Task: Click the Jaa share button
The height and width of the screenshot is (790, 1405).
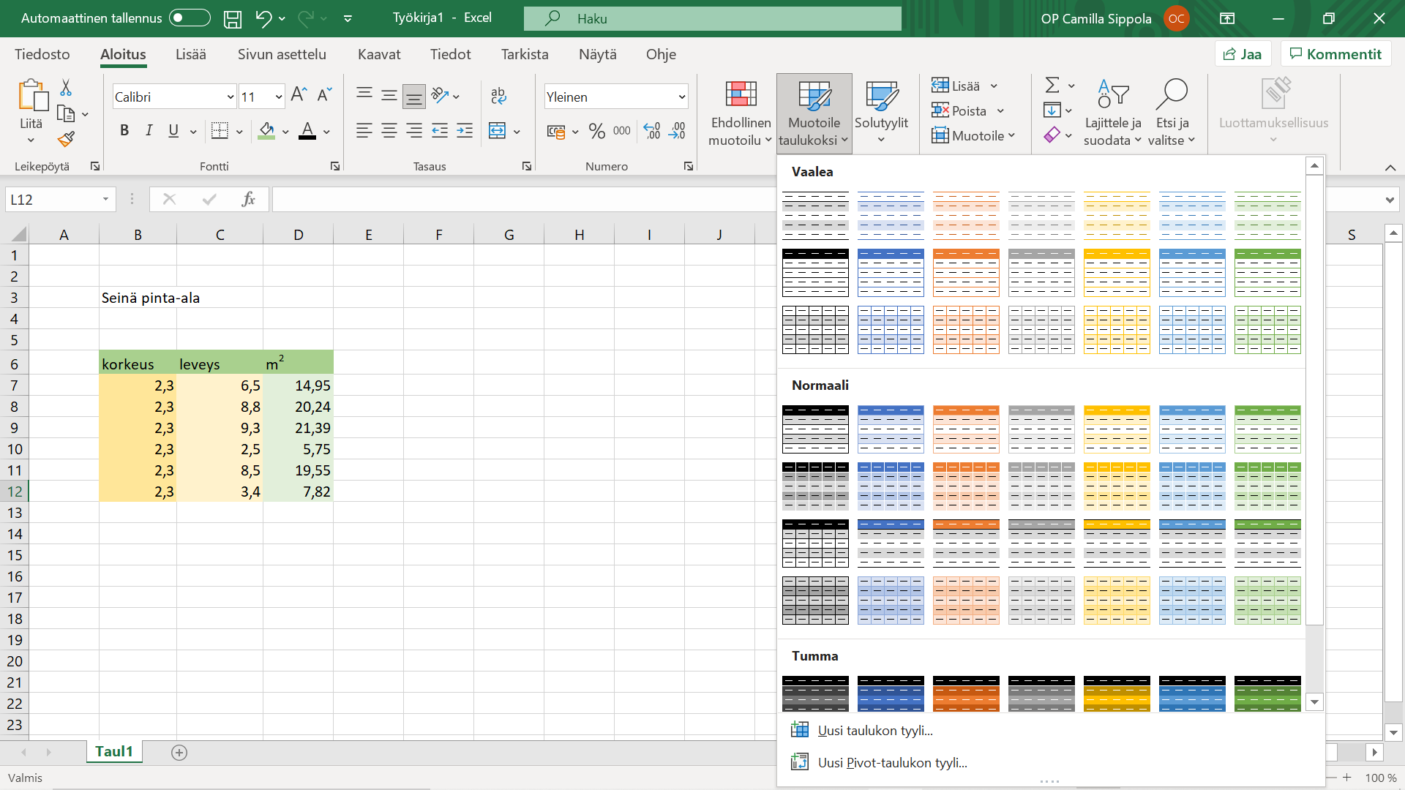Action: click(x=1243, y=54)
